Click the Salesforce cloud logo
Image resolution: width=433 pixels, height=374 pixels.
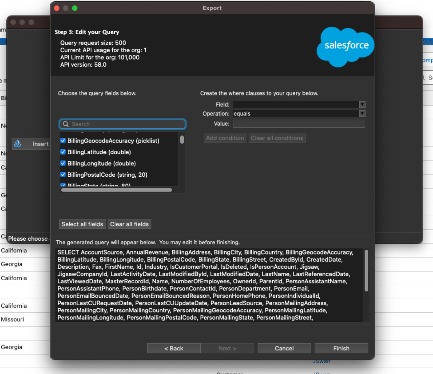point(345,47)
